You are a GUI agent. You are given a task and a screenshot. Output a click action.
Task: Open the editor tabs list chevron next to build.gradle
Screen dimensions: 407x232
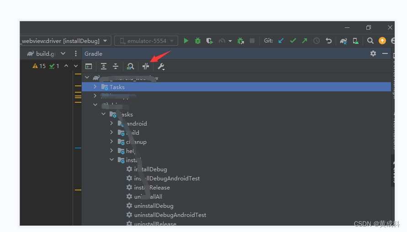coord(63,53)
